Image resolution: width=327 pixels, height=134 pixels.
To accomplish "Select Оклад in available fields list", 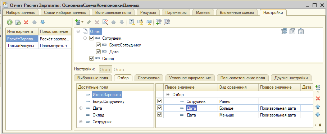I will [98, 115].
